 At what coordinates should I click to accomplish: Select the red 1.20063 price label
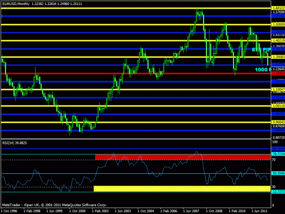(278, 73)
